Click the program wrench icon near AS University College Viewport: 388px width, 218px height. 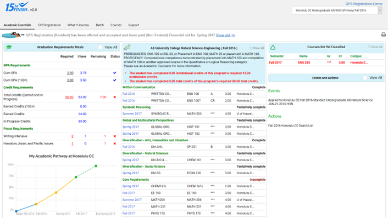(127, 47)
